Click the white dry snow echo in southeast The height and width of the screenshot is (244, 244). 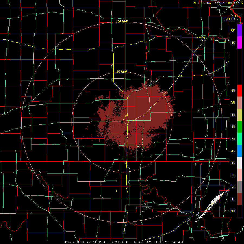click(x=209, y=206)
